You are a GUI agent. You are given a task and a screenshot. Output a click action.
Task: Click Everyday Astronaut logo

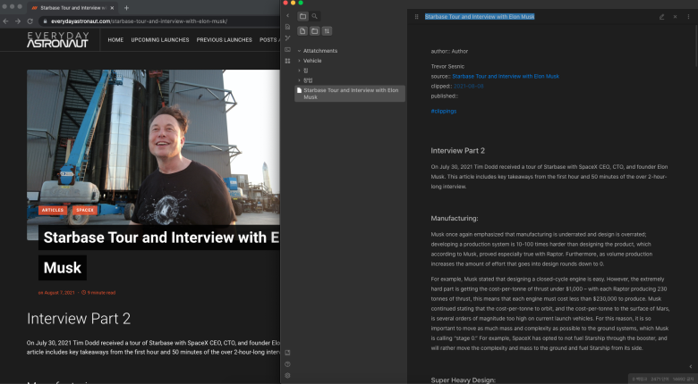point(58,39)
